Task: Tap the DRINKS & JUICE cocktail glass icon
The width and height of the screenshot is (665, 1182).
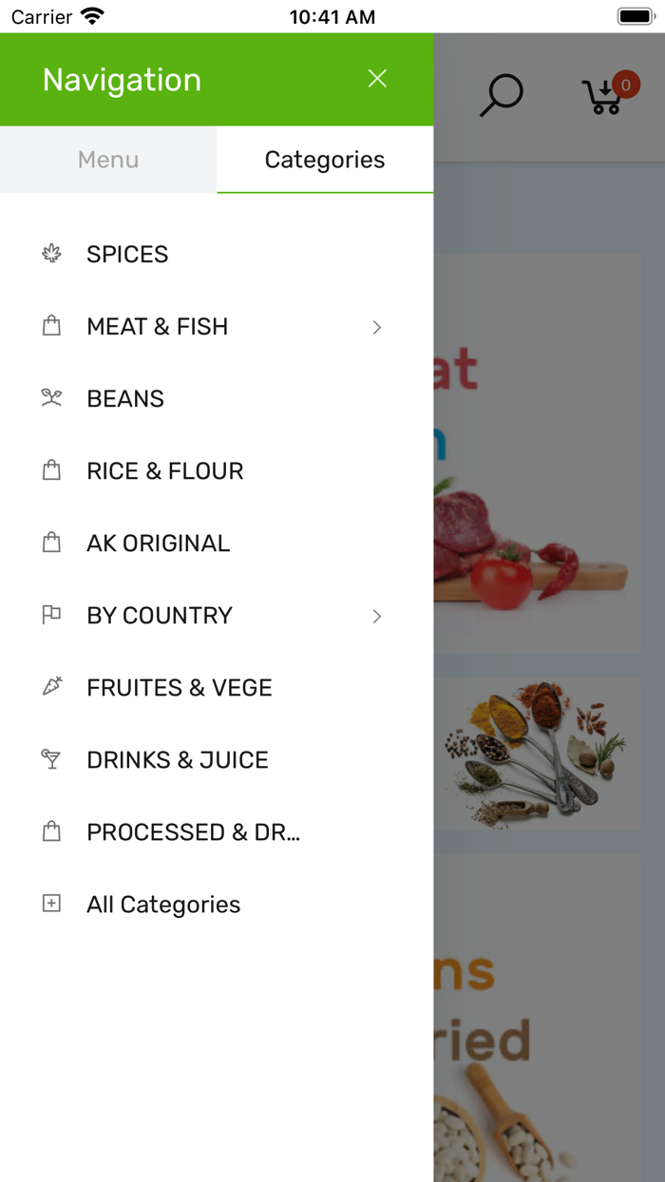Action: pyautogui.click(x=51, y=759)
